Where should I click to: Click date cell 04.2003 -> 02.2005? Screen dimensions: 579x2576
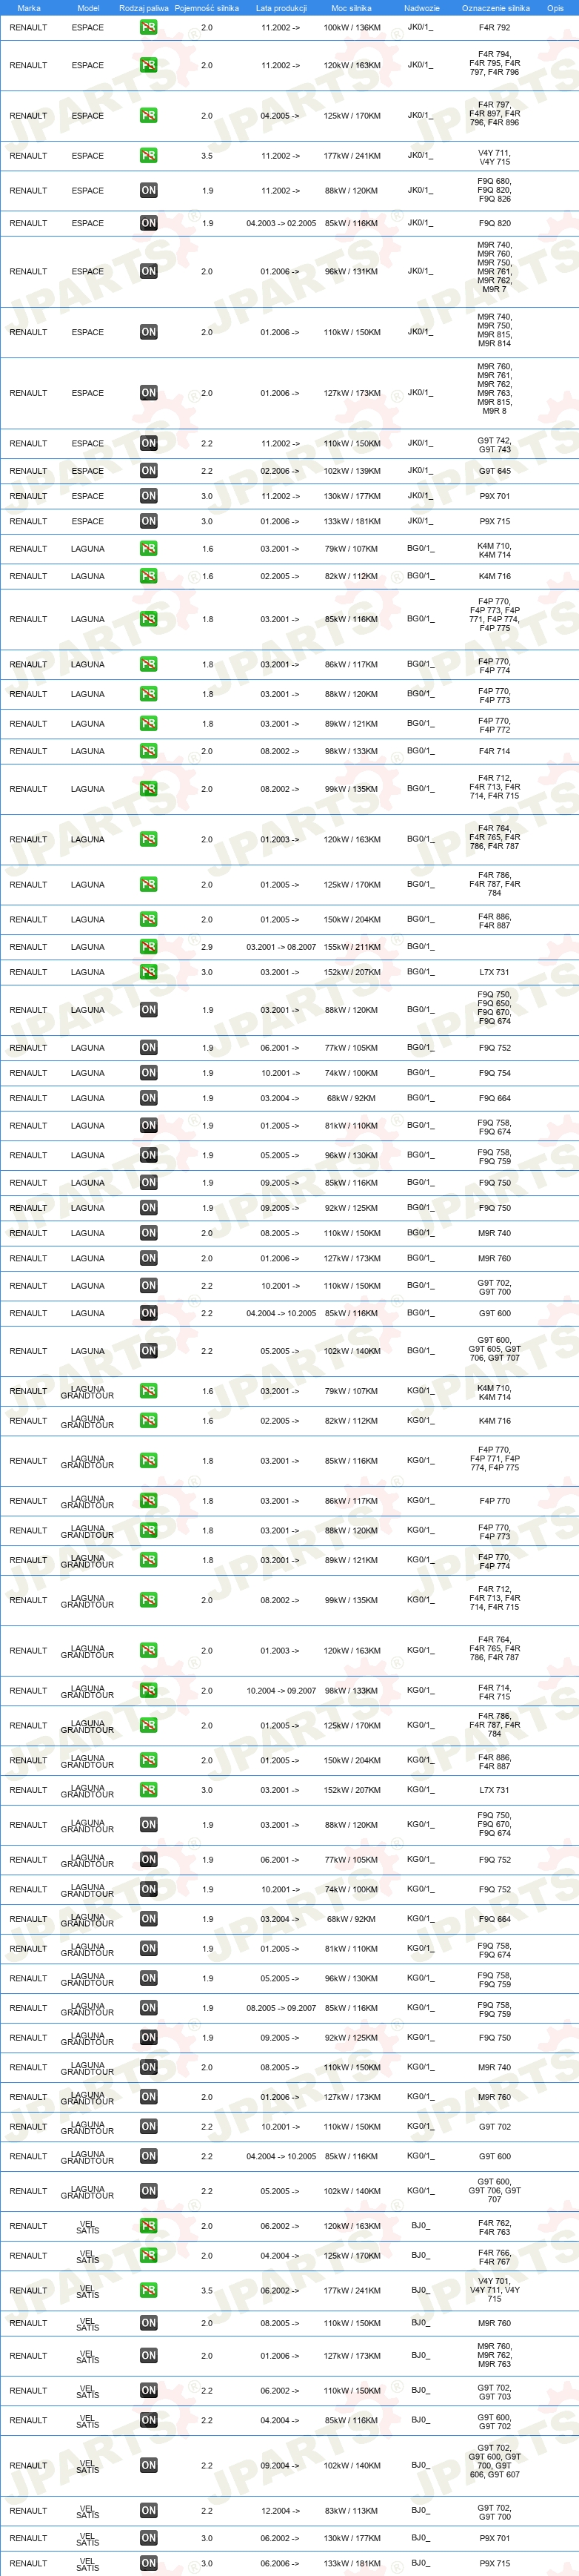tap(281, 224)
